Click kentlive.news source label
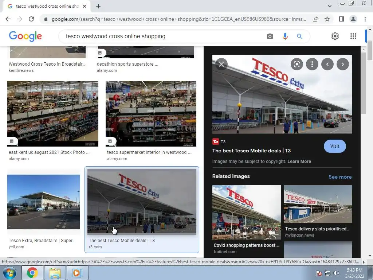The image size is (373, 280). click(21, 70)
